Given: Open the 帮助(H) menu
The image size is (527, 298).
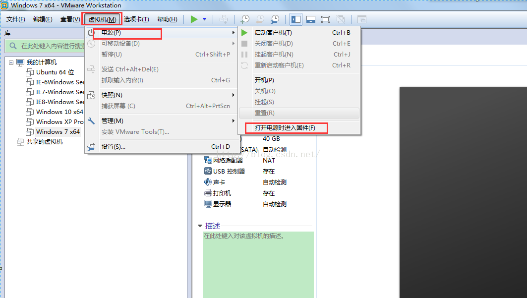Looking at the screenshot, I should (x=167, y=19).
